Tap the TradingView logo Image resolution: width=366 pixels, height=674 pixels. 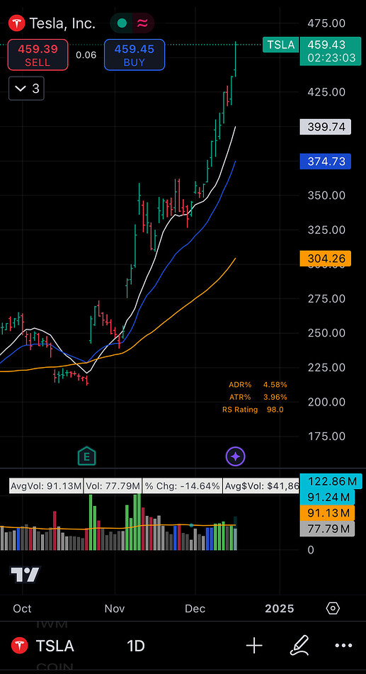[25, 574]
